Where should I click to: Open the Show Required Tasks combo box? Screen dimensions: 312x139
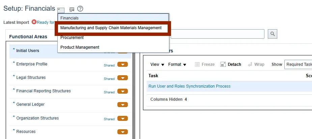click(298, 64)
